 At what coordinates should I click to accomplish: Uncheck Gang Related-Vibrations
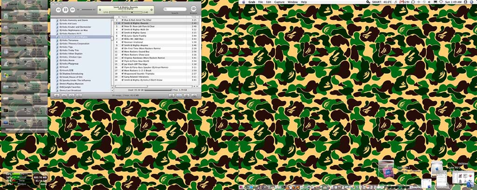click(123, 77)
